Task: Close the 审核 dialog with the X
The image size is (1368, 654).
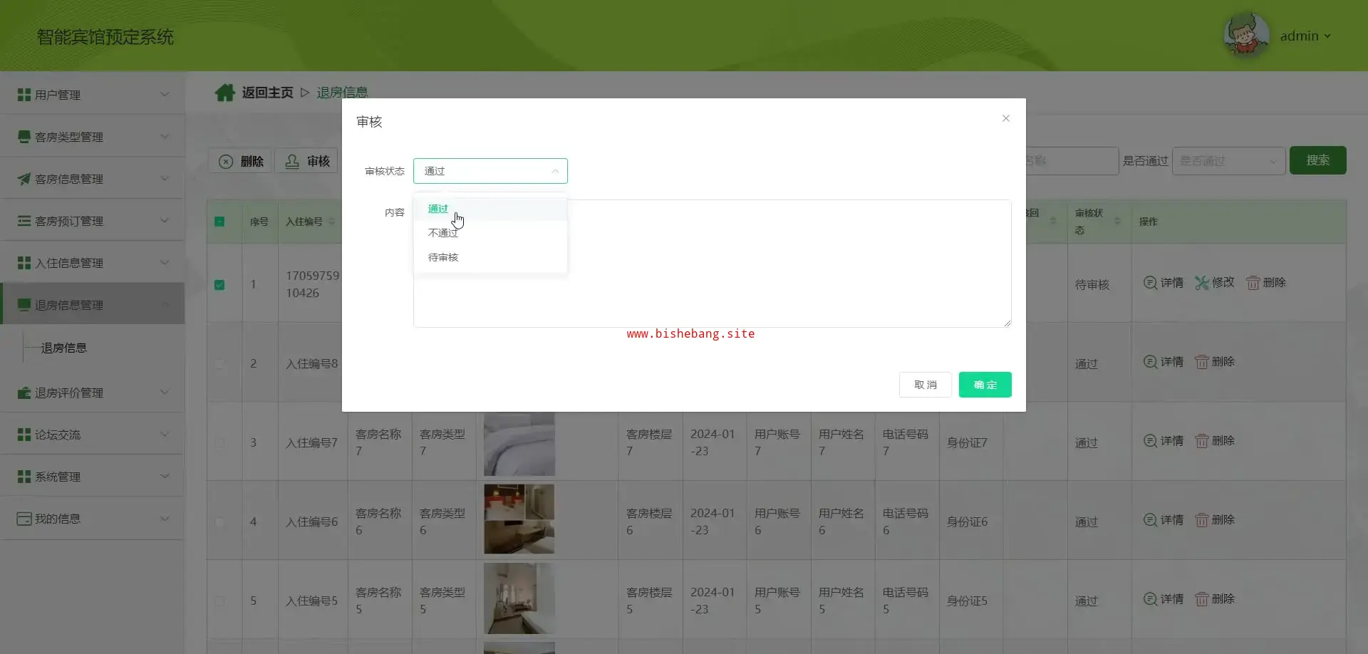Action: 1005,118
